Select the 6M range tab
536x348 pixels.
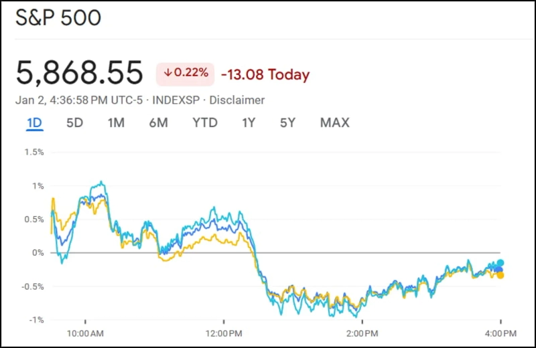[x=158, y=122]
